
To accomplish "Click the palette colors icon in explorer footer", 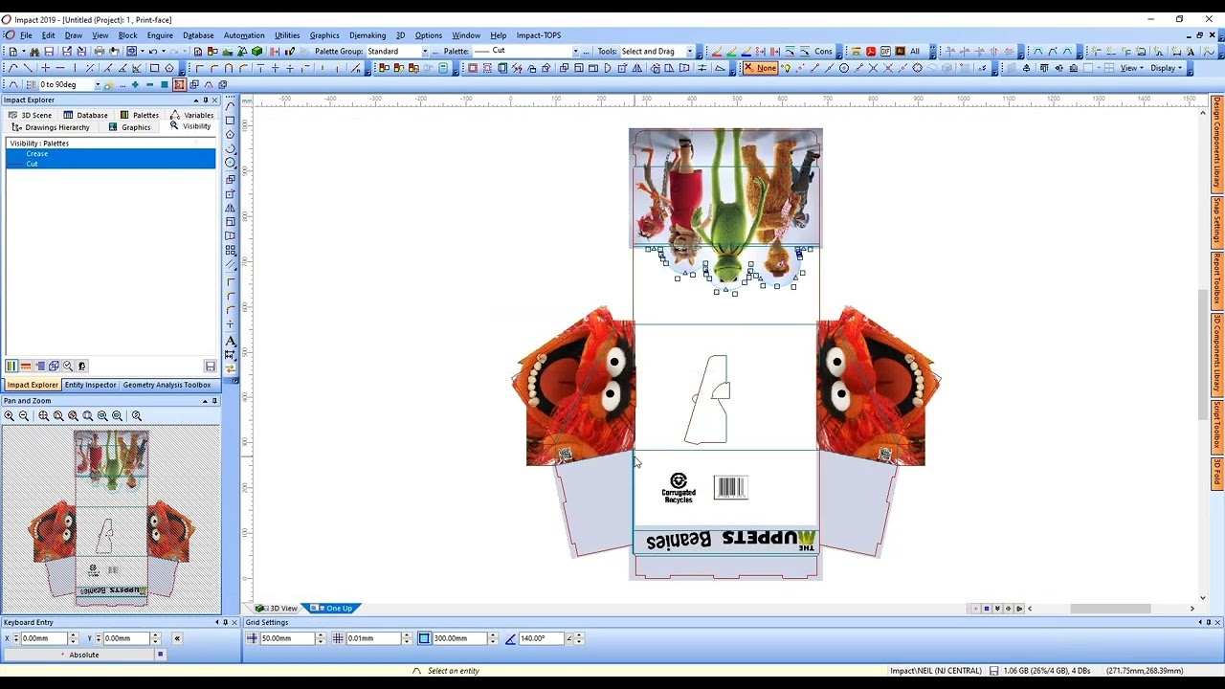I will coord(11,366).
